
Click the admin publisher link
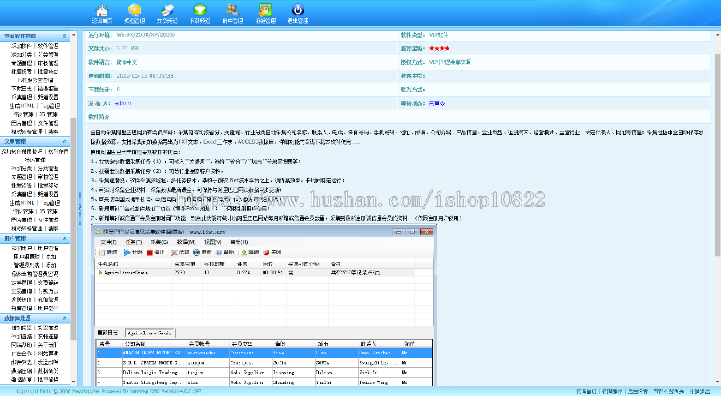click(123, 103)
